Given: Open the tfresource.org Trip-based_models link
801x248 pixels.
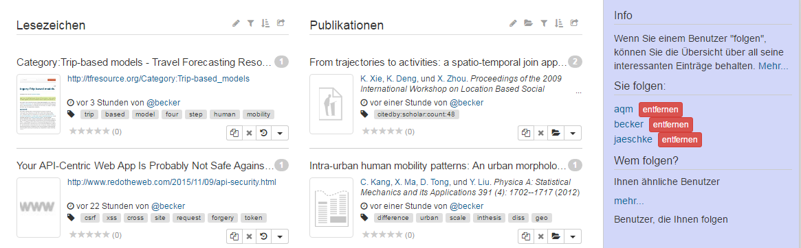Looking at the screenshot, I should click(x=158, y=79).
